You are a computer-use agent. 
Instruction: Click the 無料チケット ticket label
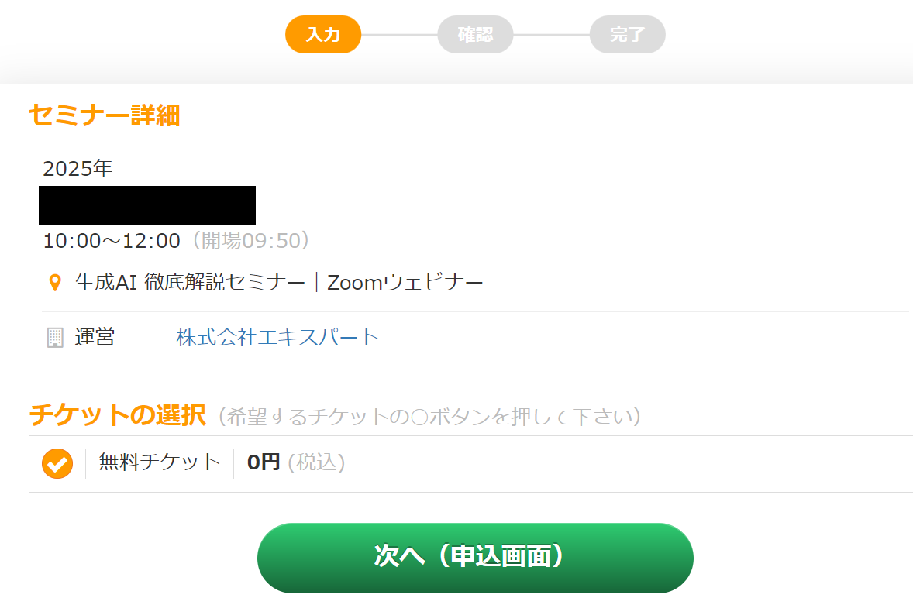click(160, 462)
